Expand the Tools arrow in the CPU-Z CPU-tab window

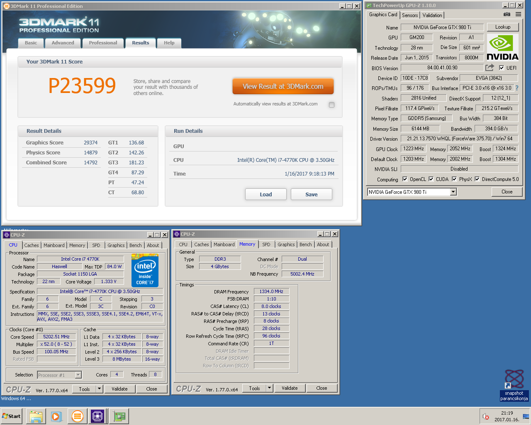[99, 389]
